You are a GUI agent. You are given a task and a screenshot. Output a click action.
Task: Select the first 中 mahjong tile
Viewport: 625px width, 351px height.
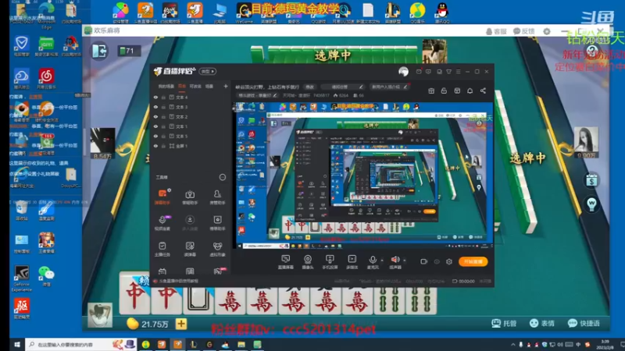coord(134,294)
